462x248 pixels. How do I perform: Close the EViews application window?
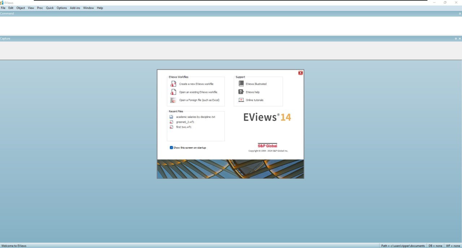456,3
